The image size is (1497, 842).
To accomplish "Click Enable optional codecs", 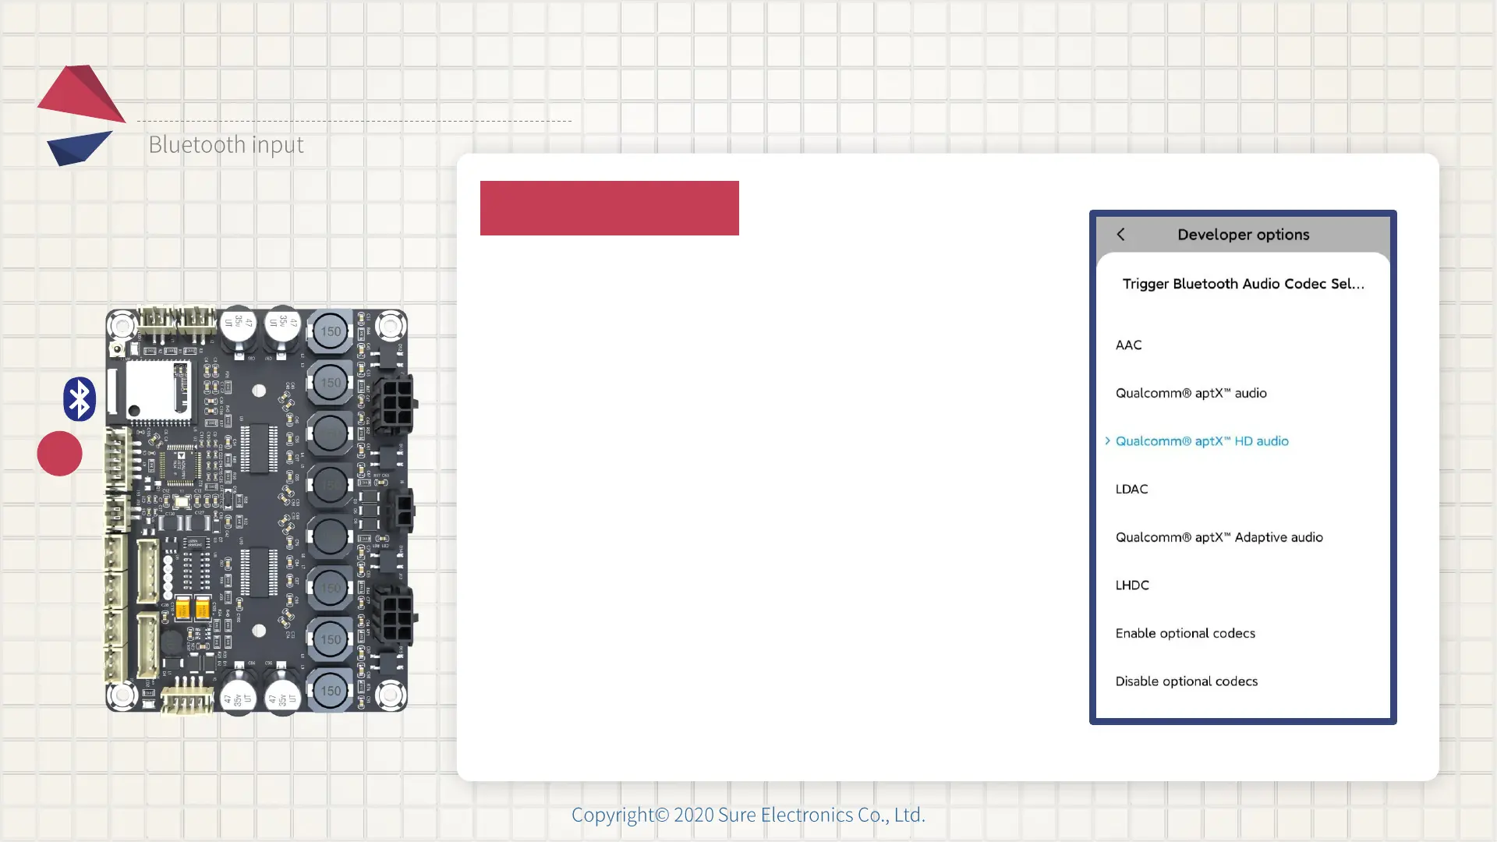I will (x=1185, y=634).
